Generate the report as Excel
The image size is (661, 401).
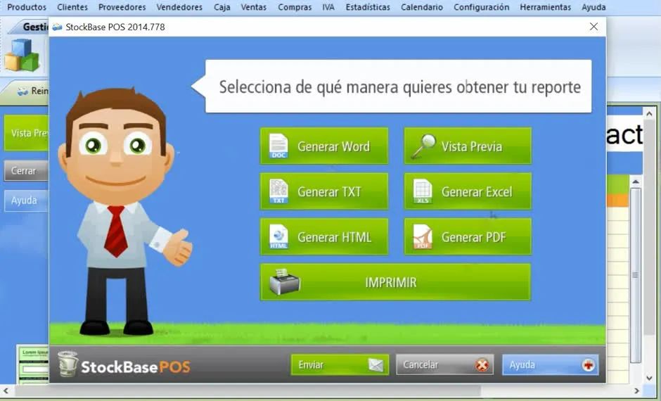[x=468, y=191]
